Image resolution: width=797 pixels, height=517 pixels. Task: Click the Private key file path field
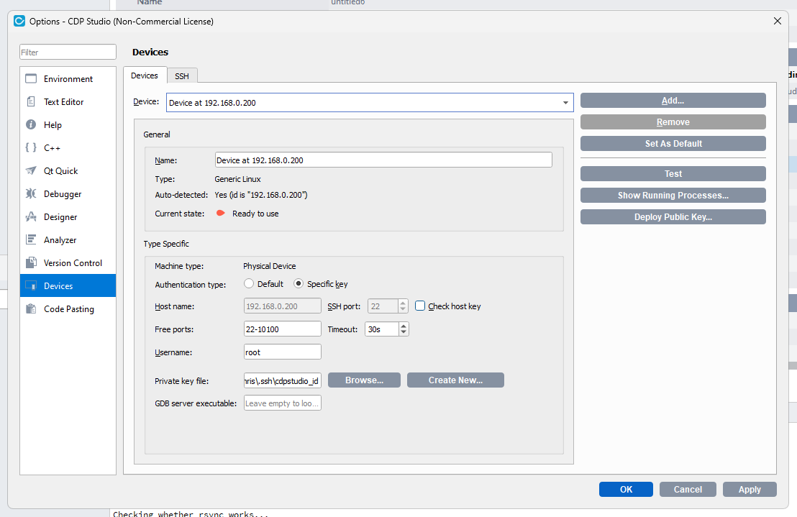point(283,380)
